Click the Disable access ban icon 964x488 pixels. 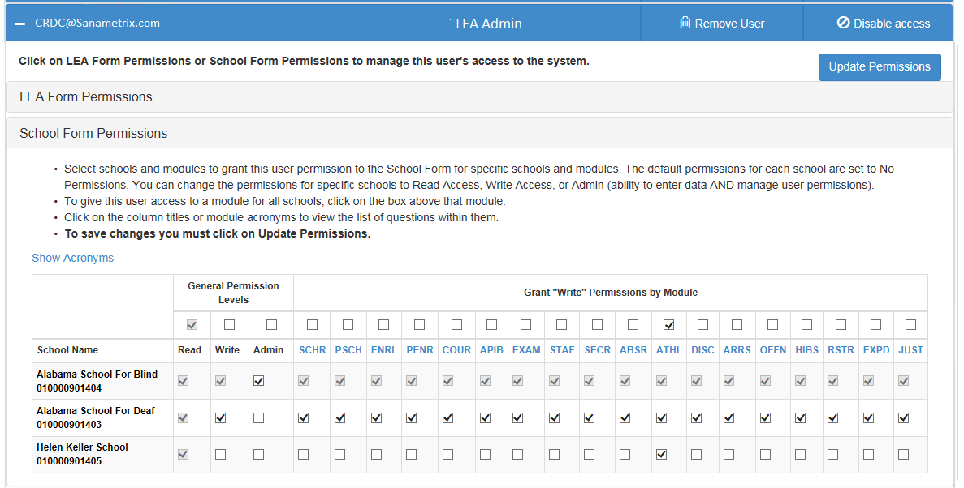pos(843,23)
